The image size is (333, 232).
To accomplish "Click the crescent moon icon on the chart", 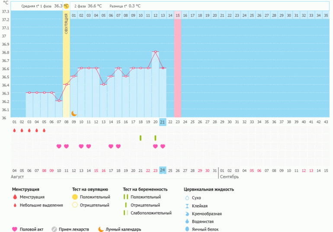I will (74, 114).
